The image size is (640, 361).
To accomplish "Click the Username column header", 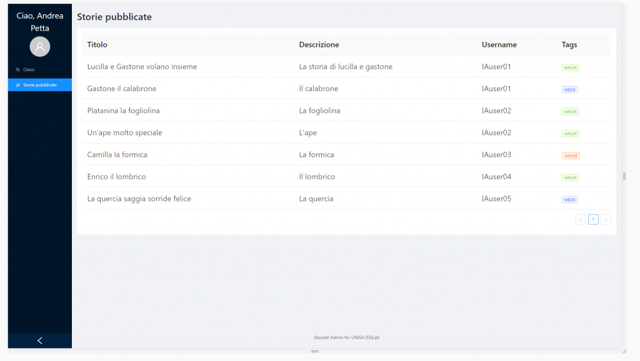I will click(499, 44).
